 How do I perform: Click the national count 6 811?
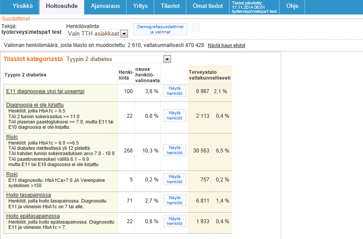pyautogui.click(x=203, y=201)
